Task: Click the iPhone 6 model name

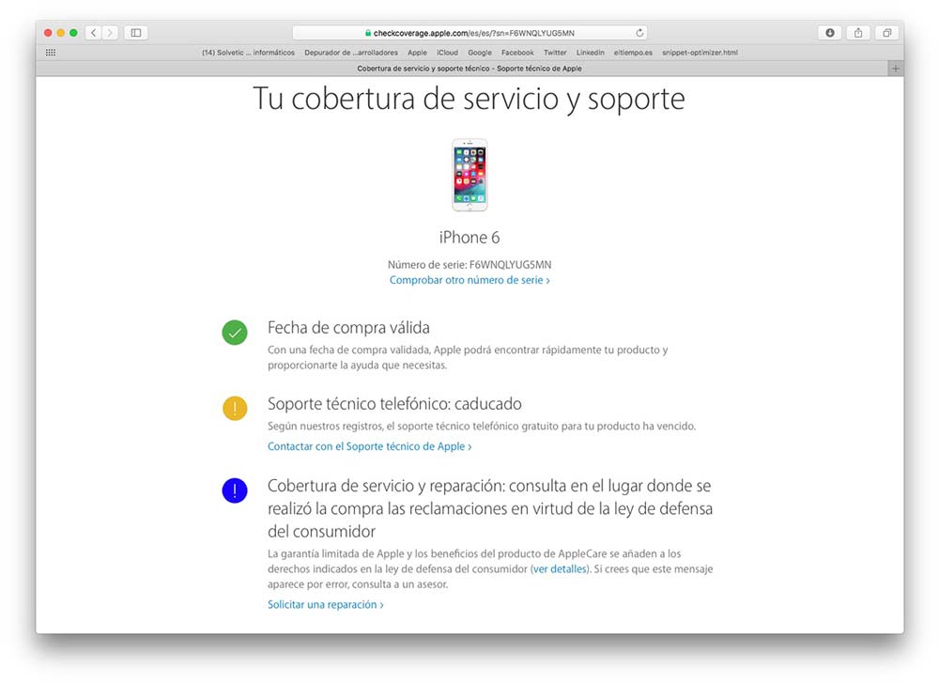Action: click(469, 237)
